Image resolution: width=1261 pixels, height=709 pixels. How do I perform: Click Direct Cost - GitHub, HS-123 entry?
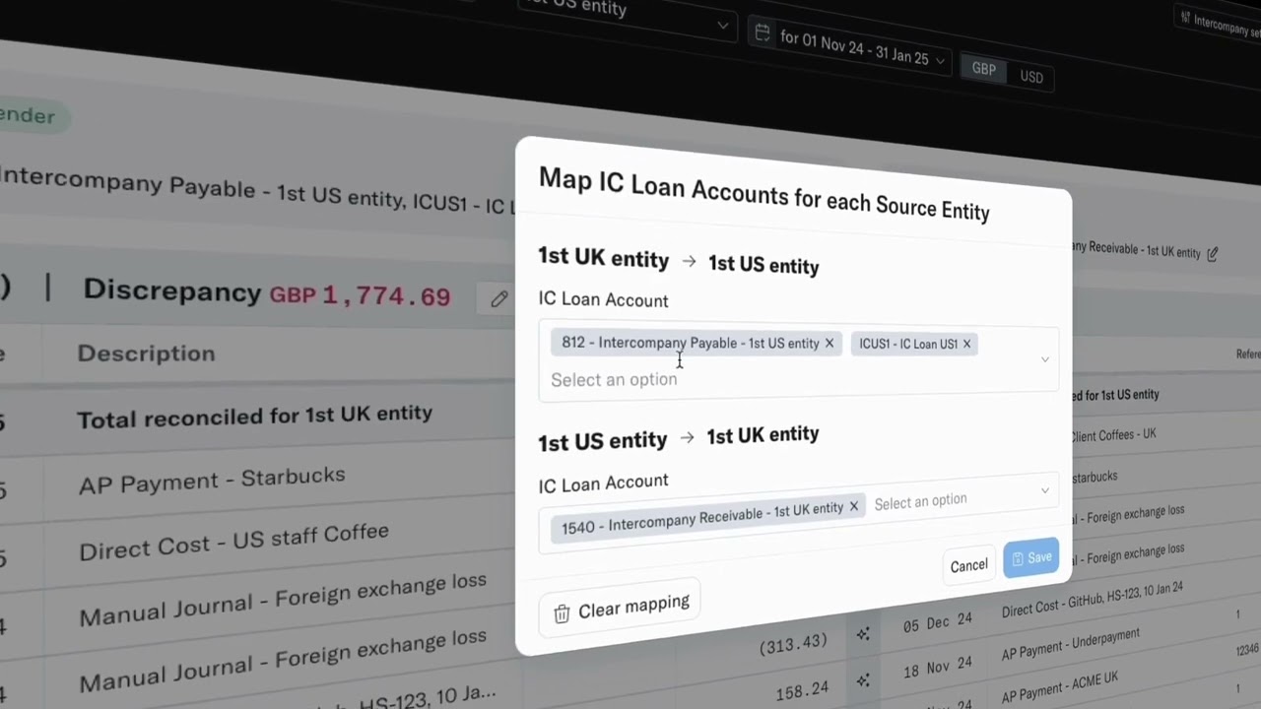[1092, 600]
